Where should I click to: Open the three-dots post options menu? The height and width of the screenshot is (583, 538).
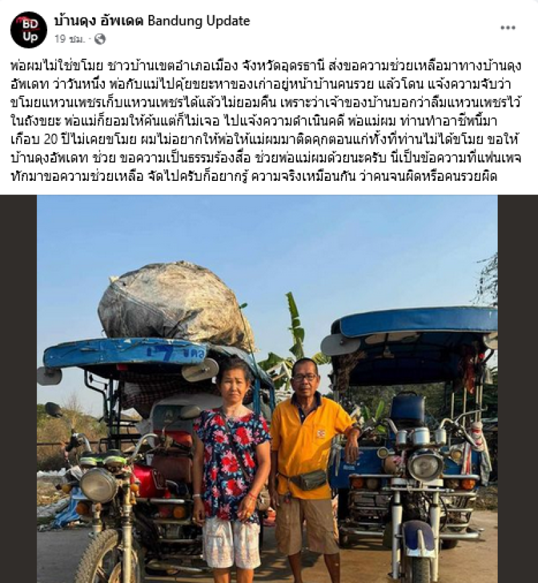[x=508, y=28]
